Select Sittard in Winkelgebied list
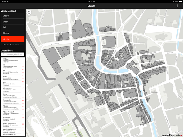183x137 pixels. click(13, 16)
